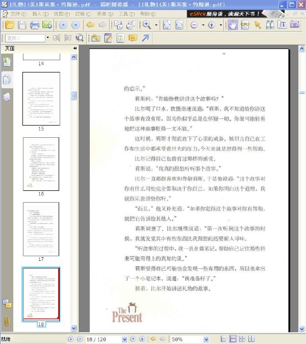
Task: Select the Zoom In magnifier tool
Action: (147, 25)
